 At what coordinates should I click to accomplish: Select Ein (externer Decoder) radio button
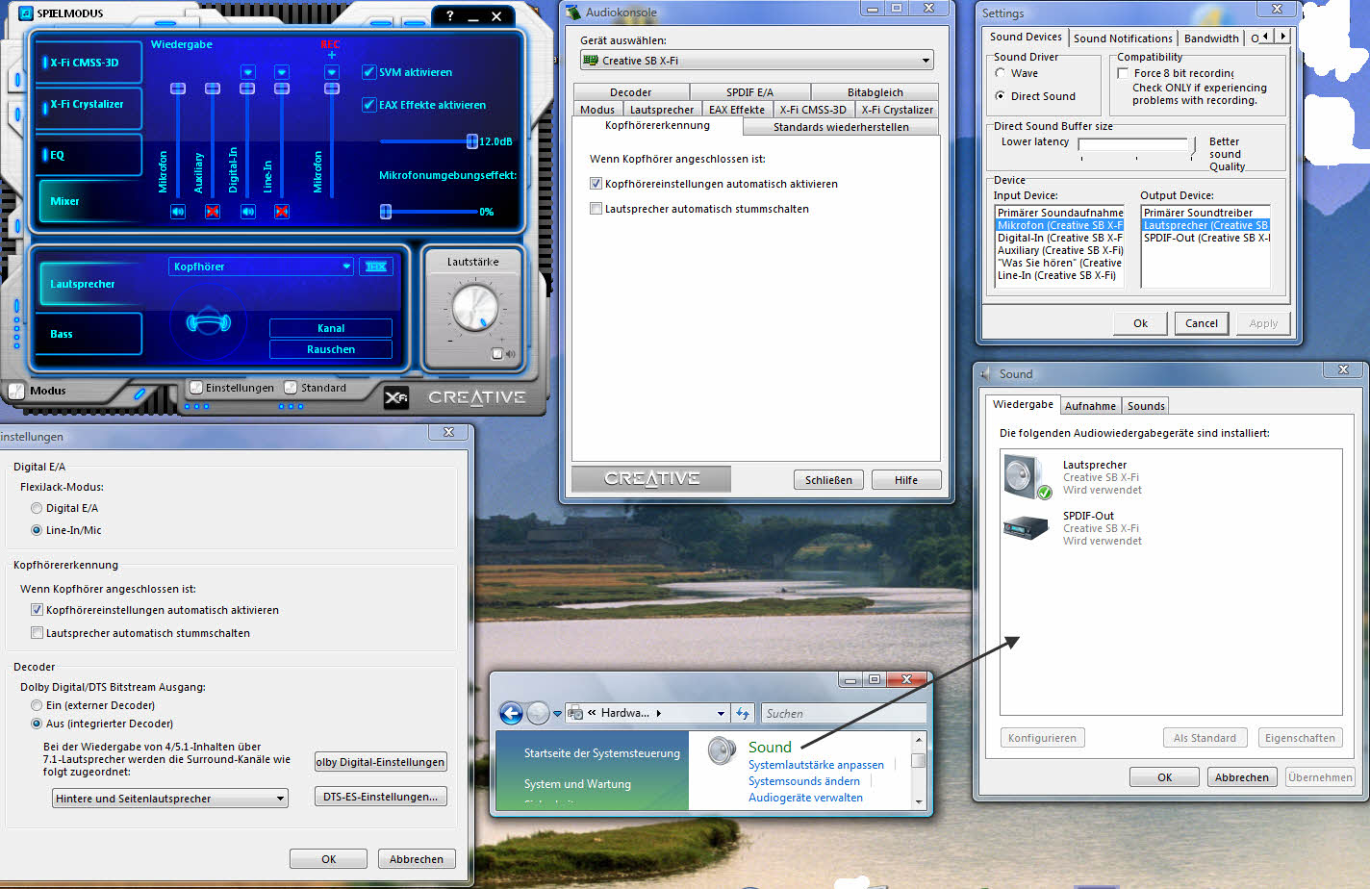[37, 705]
